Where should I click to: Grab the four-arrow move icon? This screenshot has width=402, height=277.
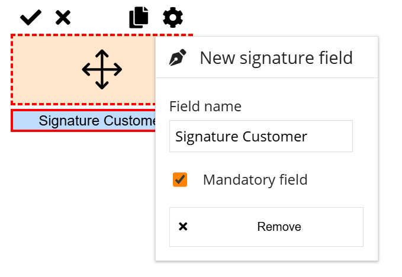tap(102, 70)
